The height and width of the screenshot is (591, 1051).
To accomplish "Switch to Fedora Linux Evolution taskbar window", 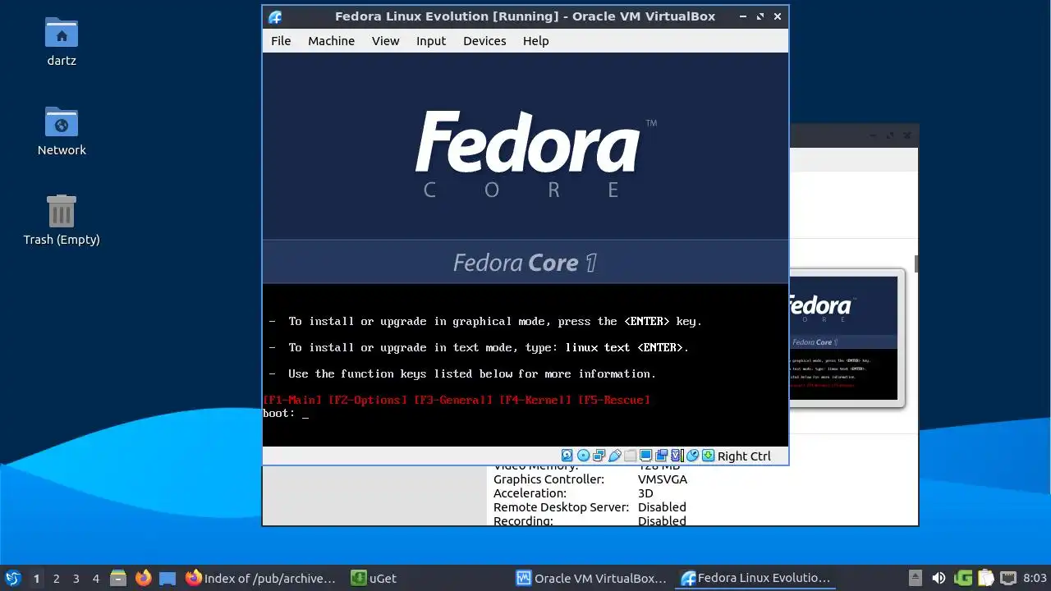I will click(x=756, y=578).
